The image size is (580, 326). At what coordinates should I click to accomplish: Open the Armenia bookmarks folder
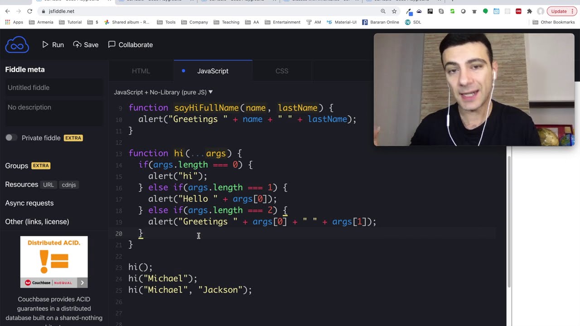[x=41, y=22]
